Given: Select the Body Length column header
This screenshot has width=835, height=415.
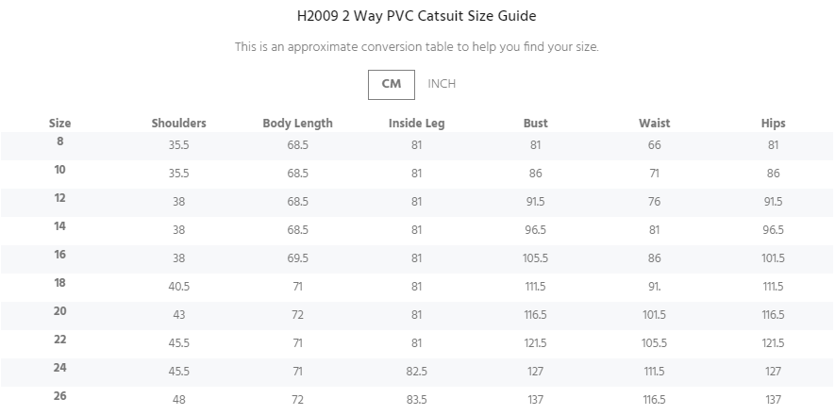Looking at the screenshot, I should tap(297, 124).
